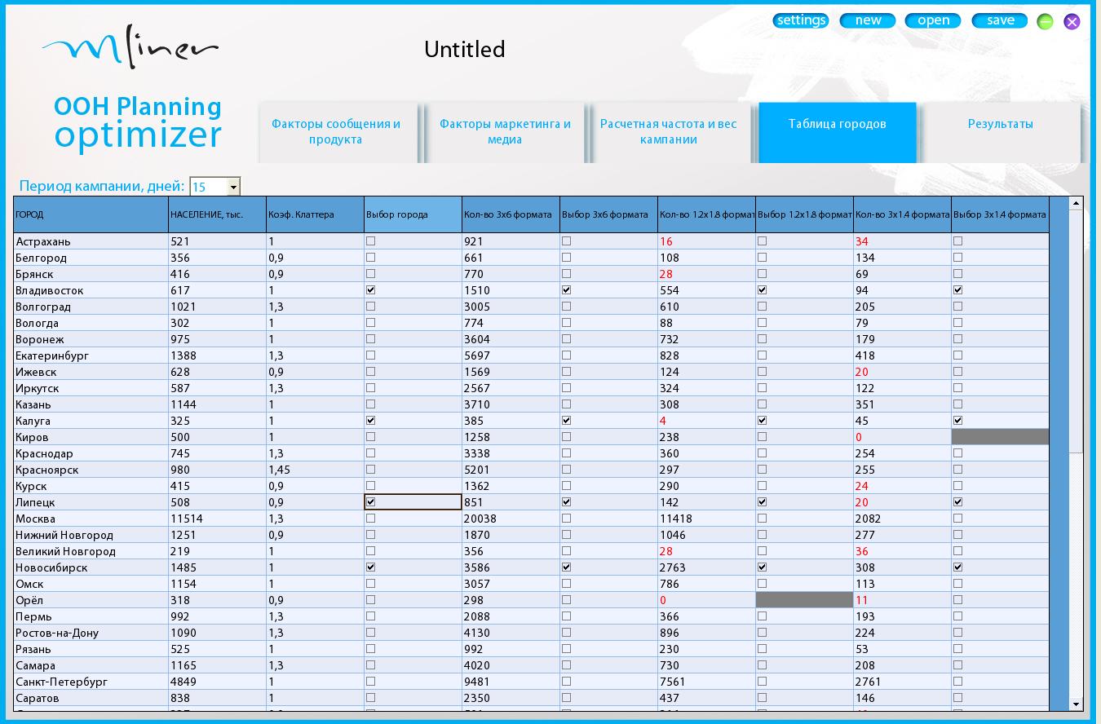
Task: Click the 'Untitled' project title
Action: pos(465,50)
